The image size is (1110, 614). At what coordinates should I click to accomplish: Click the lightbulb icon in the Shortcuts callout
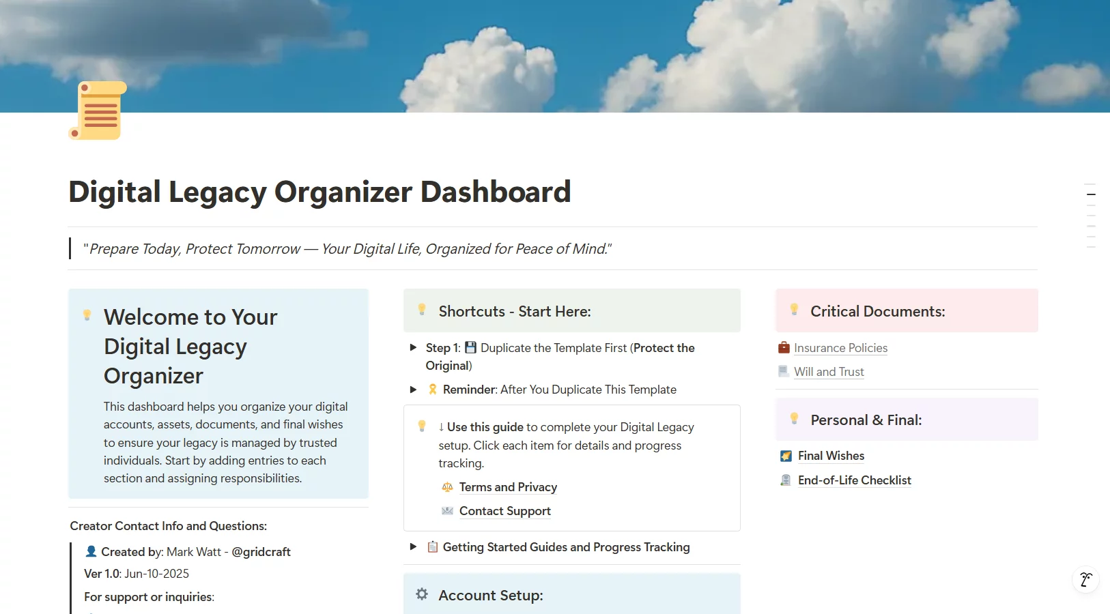coord(422,309)
